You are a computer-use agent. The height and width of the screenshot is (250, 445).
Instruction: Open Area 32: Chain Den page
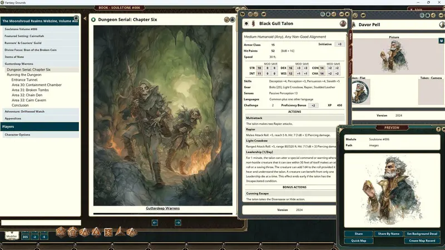tap(27, 95)
